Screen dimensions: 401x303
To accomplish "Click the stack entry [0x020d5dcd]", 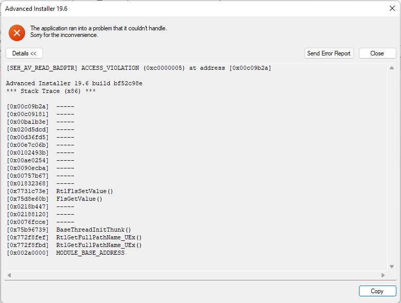I will [x=40, y=129].
